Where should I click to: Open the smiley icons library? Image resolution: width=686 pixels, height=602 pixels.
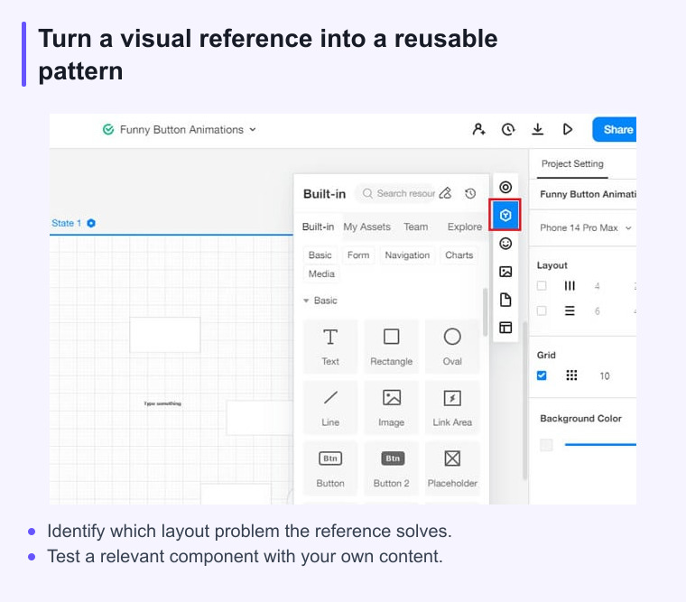(x=505, y=244)
